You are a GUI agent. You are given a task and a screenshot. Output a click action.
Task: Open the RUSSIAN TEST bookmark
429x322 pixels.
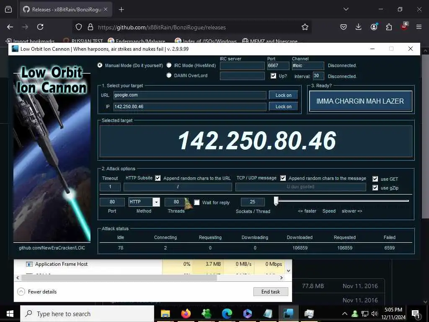83,42
